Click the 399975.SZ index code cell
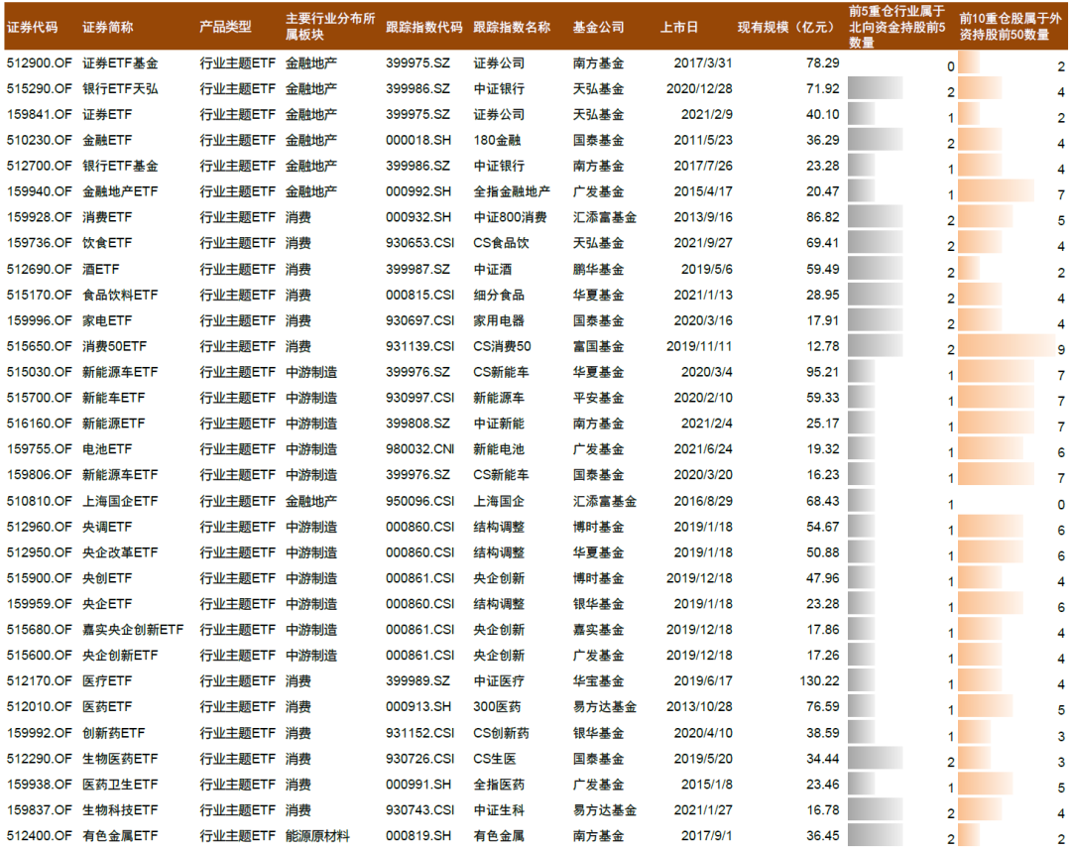Image resolution: width=1071 pixels, height=852 pixels. click(412, 61)
